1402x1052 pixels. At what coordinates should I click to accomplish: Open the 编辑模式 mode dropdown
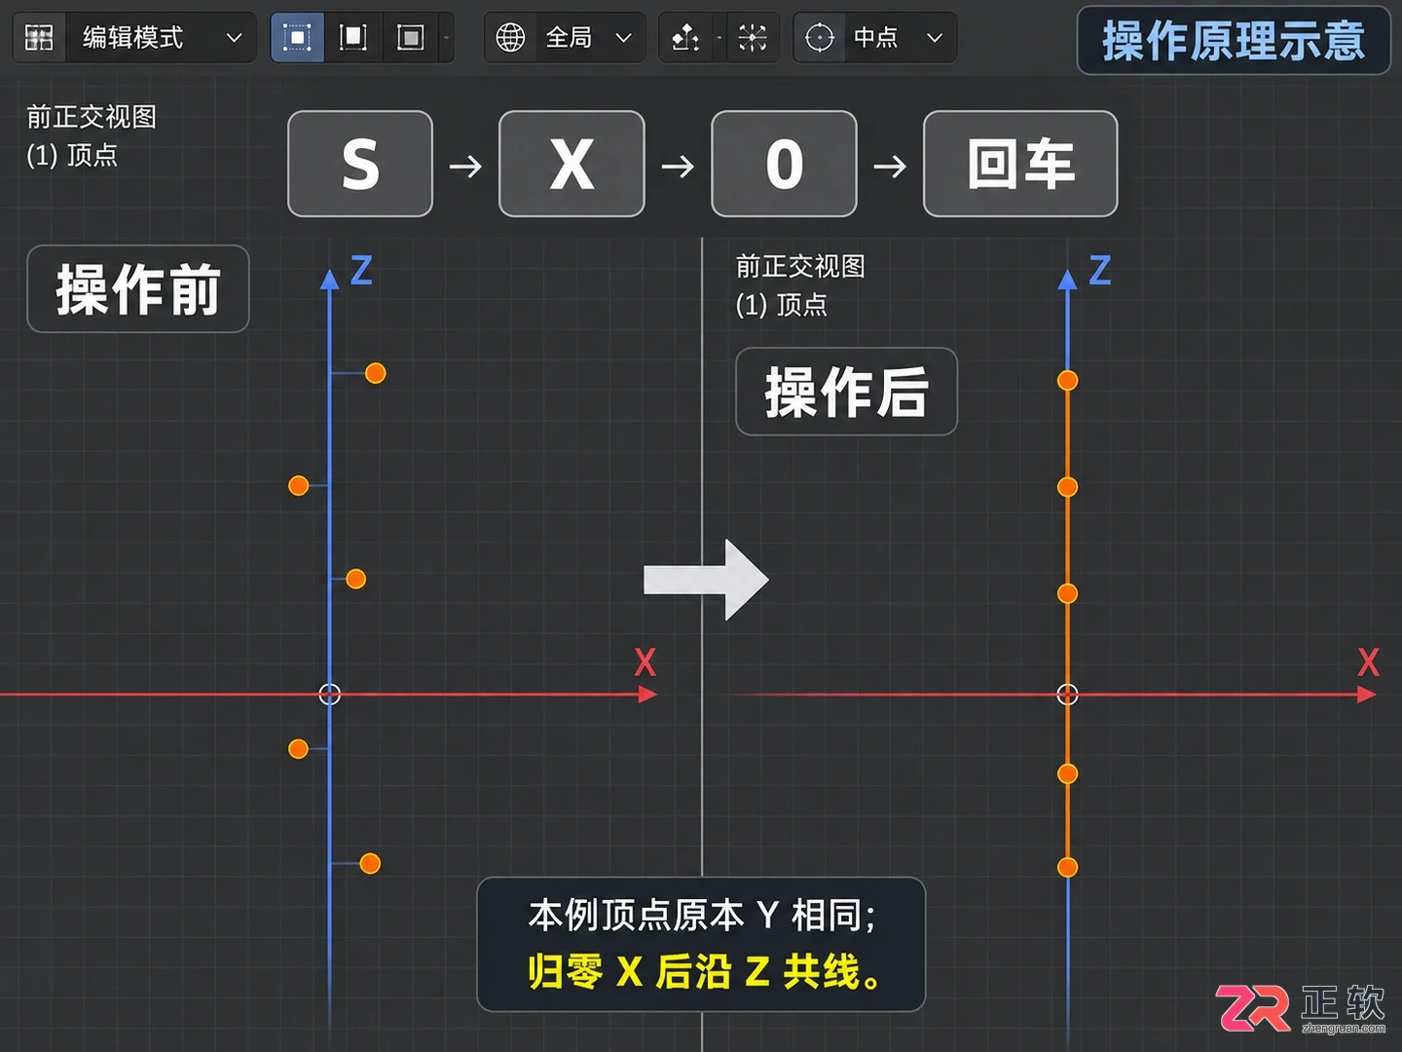162,38
